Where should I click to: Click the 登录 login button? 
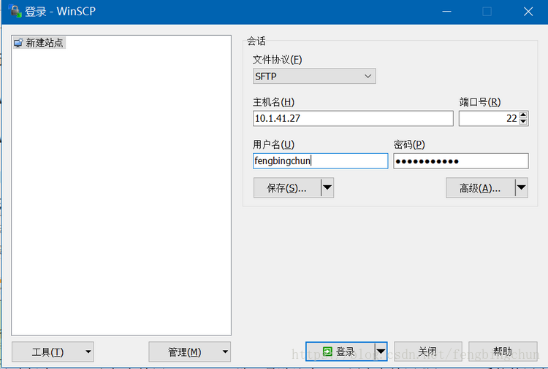tap(340, 351)
